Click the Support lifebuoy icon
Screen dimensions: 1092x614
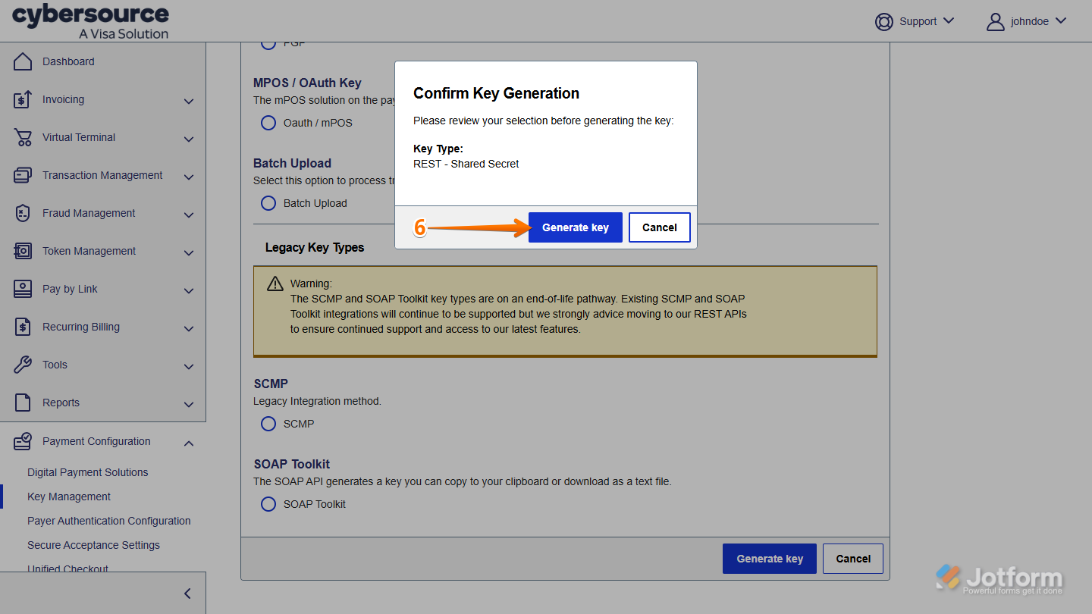[884, 21]
